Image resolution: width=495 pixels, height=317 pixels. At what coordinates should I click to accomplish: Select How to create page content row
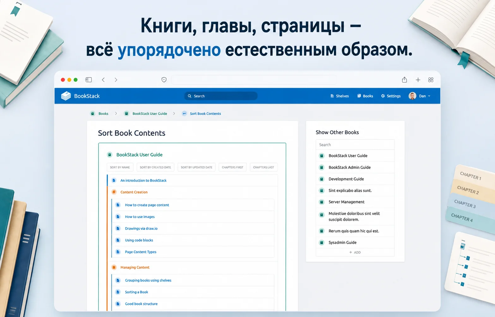point(193,205)
